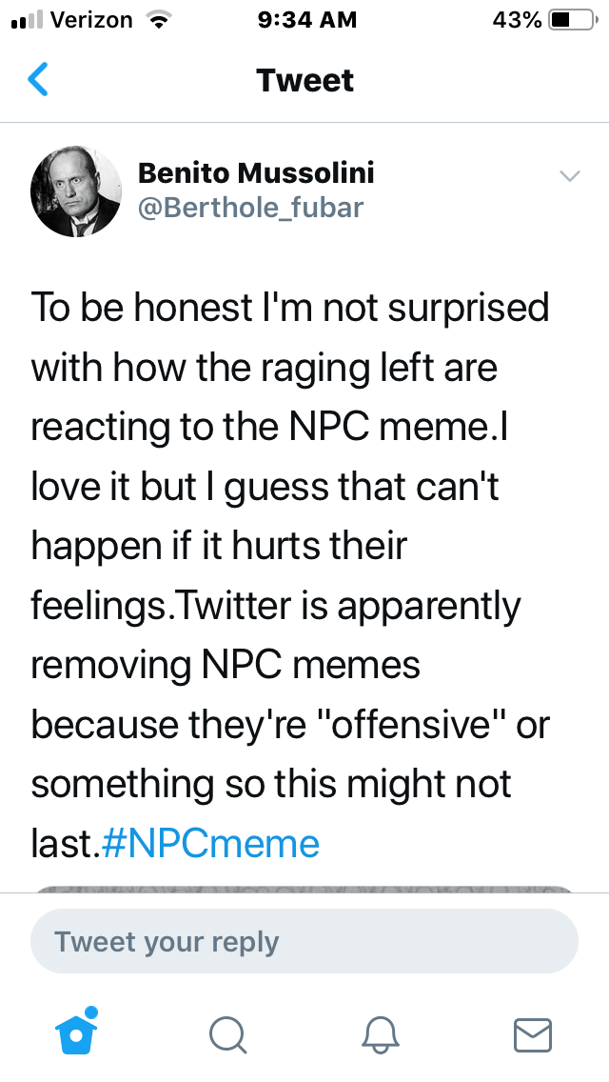609x1082 pixels.
Task: Open the Benito Mussolini display name
Action: click(256, 172)
